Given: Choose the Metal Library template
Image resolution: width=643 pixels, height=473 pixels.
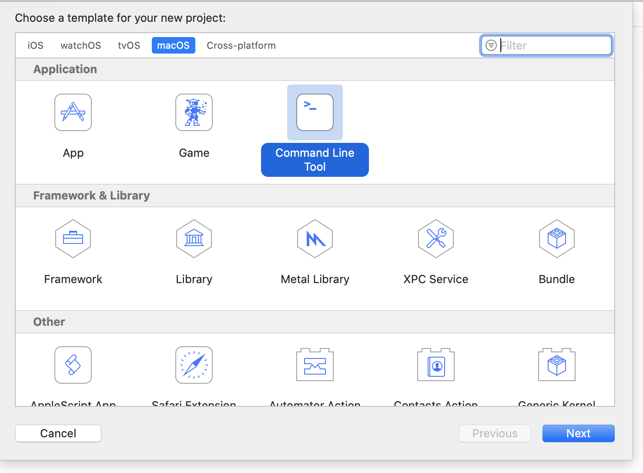Looking at the screenshot, I should (x=315, y=239).
